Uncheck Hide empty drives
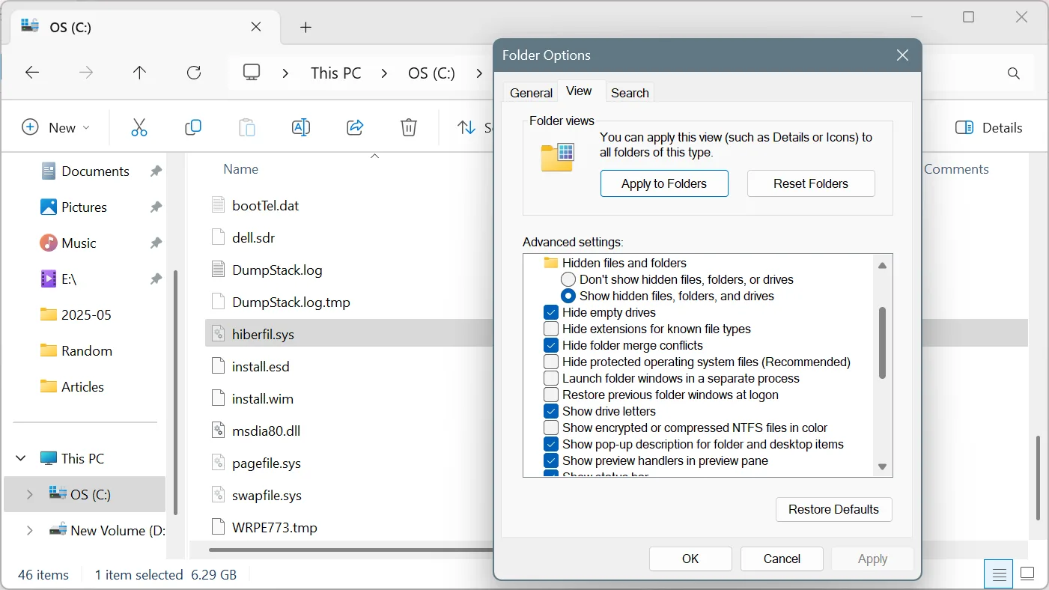 (x=551, y=312)
